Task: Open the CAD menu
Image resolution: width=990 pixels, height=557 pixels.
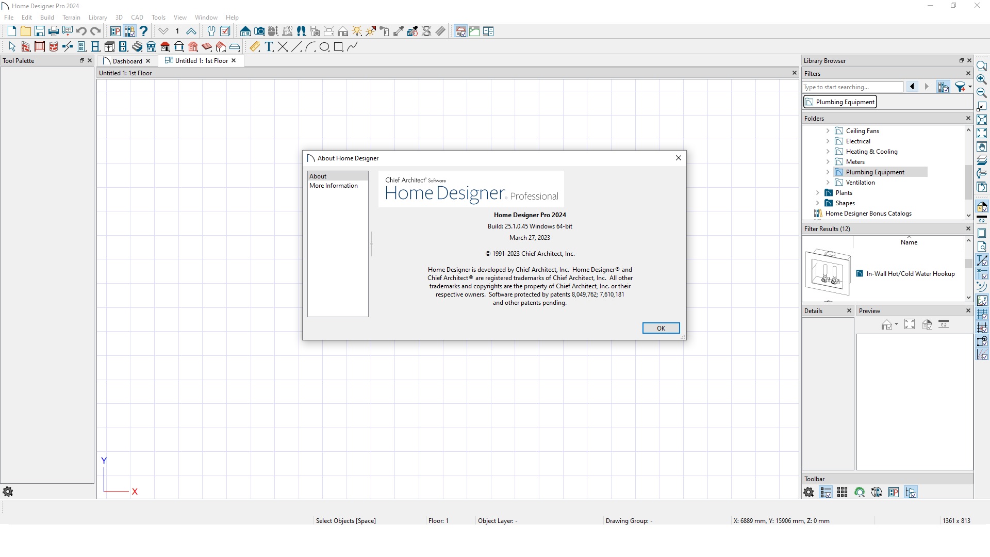Action: [x=137, y=18]
